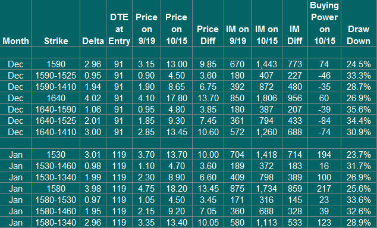
Task: Select the Draw Down column header
Action: [359, 23]
